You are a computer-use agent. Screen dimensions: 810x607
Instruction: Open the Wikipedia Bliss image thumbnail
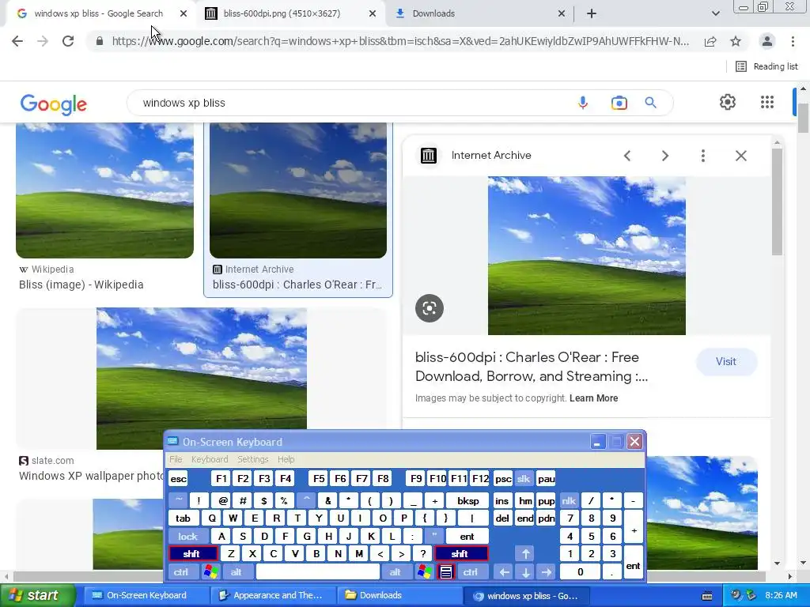click(x=105, y=190)
